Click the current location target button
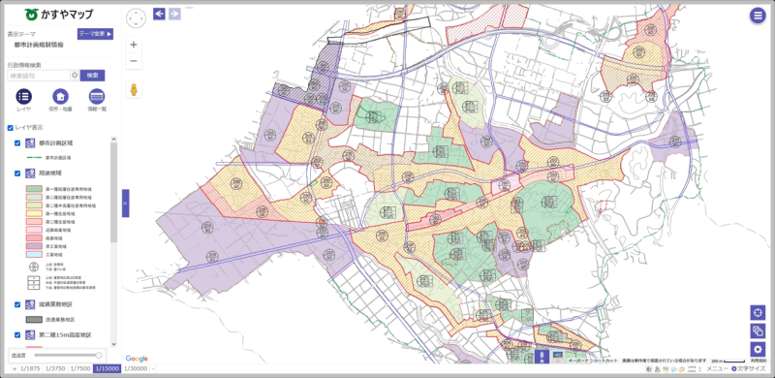This screenshot has height=378, width=775. point(758,312)
